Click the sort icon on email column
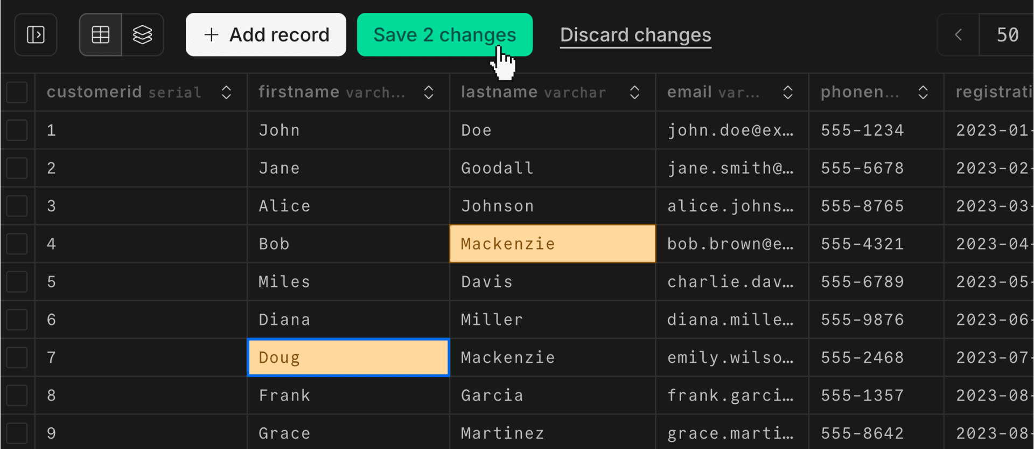 [x=788, y=92]
